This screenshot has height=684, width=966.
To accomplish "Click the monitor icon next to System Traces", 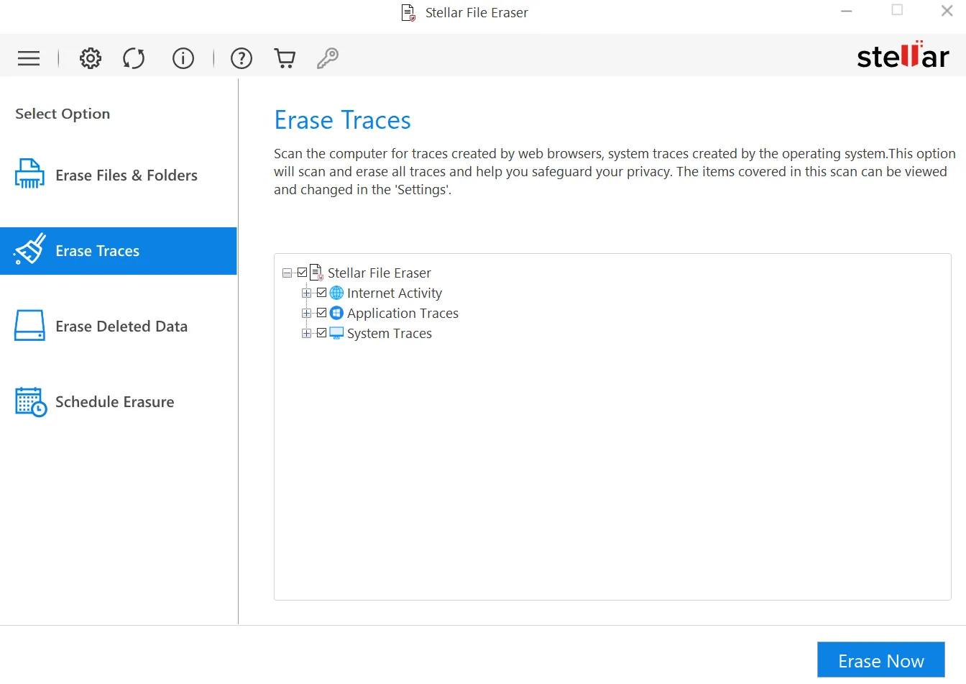I will point(336,333).
